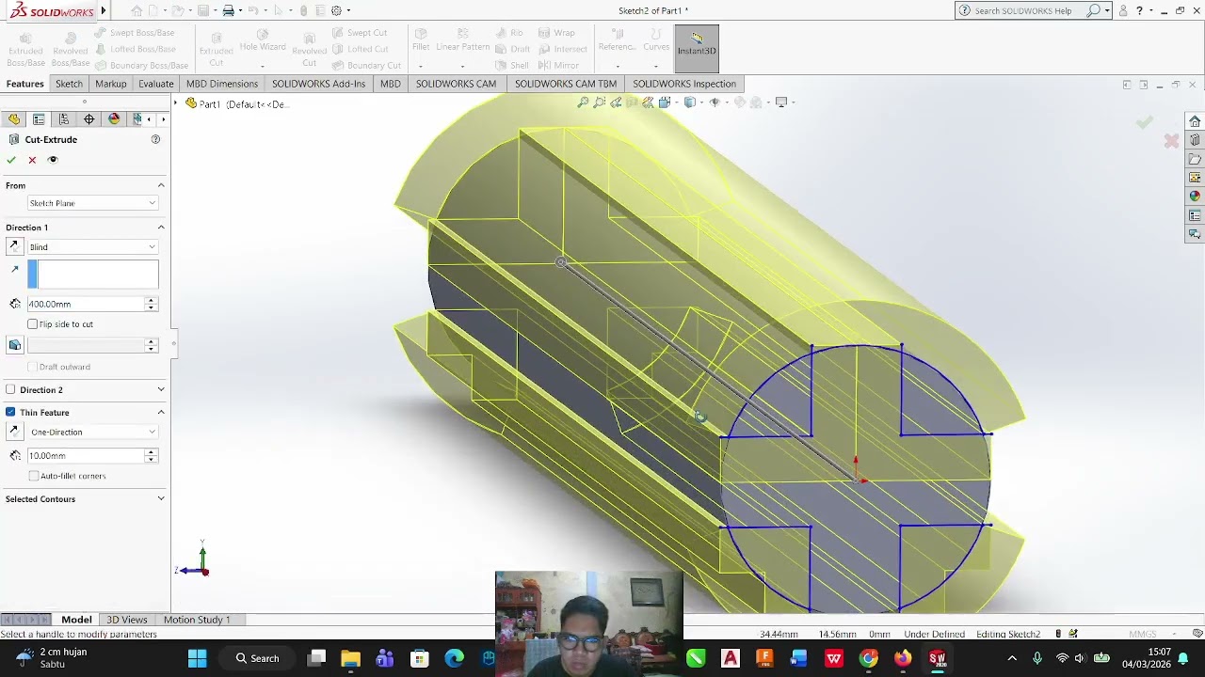The width and height of the screenshot is (1205, 677).
Task: Open the One-Direction thin type dropdown
Action: tap(92, 432)
